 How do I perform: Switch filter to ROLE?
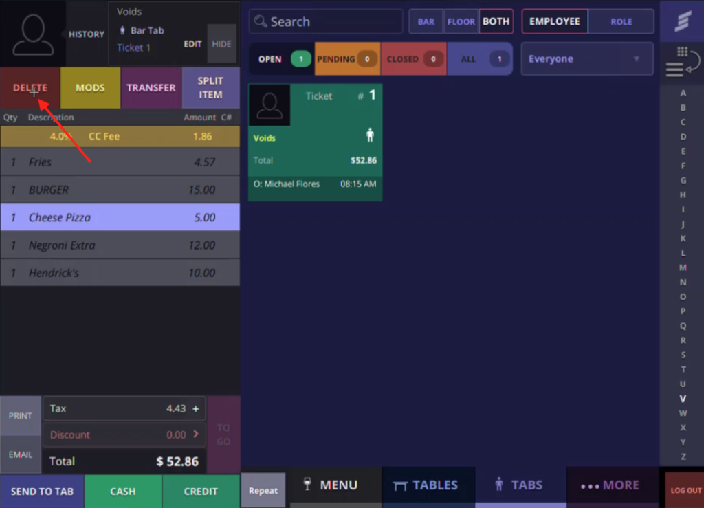pos(621,21)
